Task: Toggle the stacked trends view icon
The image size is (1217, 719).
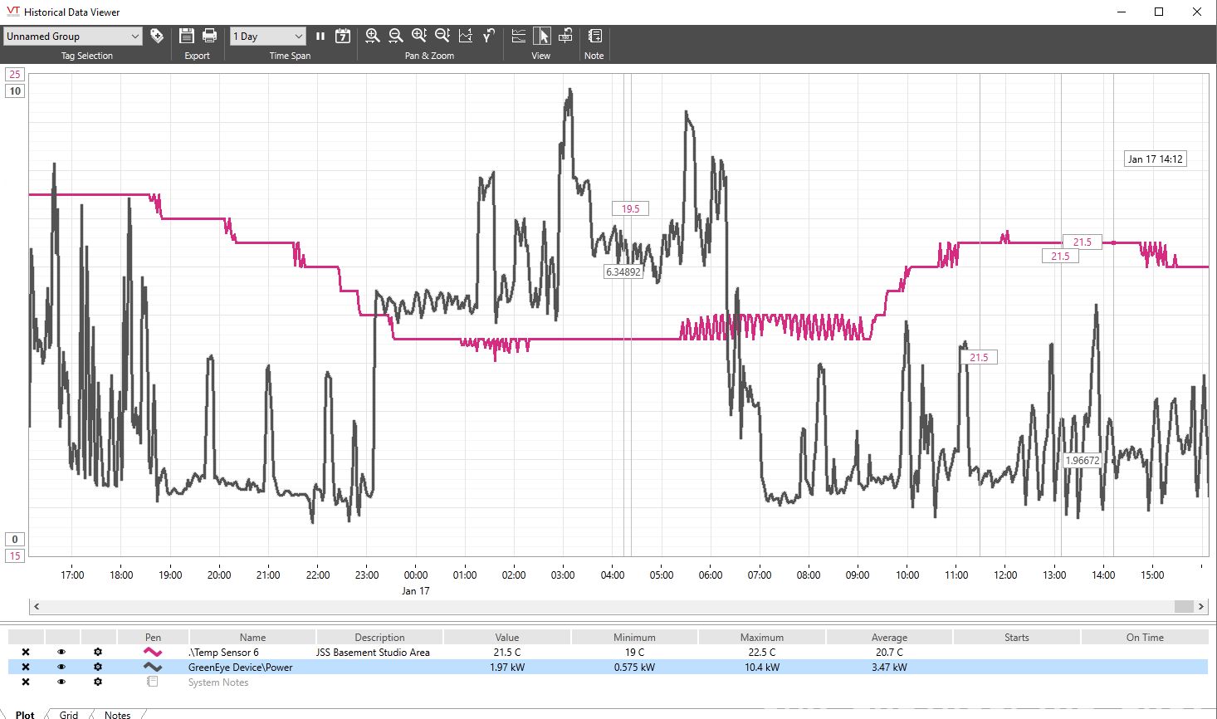Action: 519,36
